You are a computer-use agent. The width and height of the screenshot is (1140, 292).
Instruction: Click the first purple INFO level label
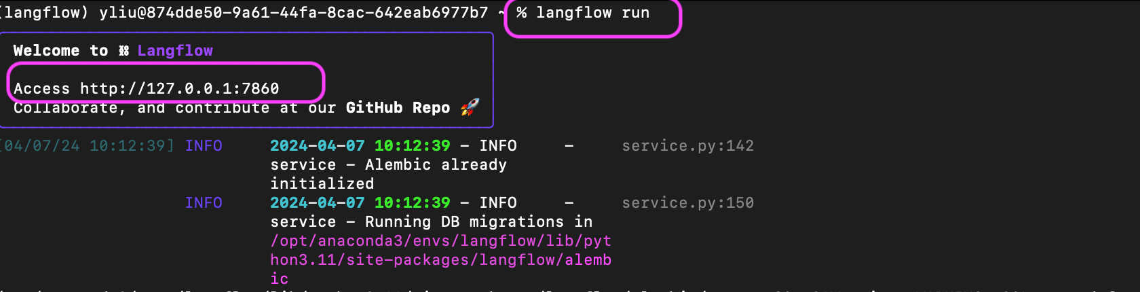[204, 146]
